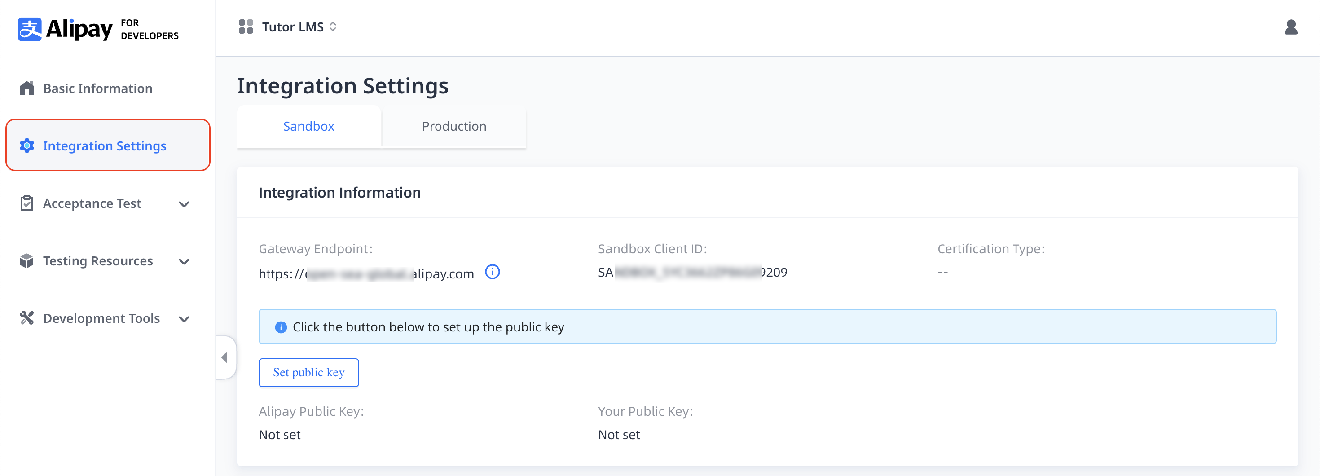Click Your Public Key "Not set" value
The height and width of the screenshot is (476, 1320).
[x=619, y=435]
